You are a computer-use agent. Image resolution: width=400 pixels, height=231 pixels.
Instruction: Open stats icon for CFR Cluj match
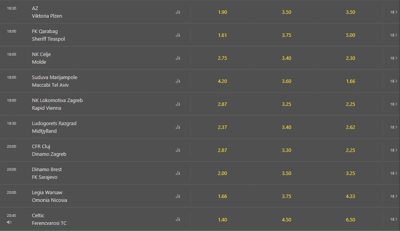178,150
